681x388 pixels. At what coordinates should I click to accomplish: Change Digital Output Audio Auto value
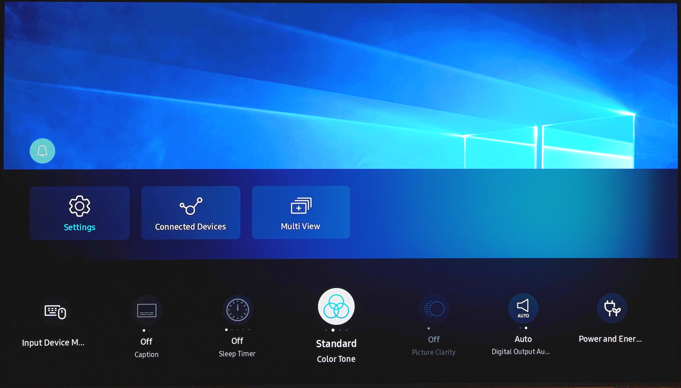[523, 339]
